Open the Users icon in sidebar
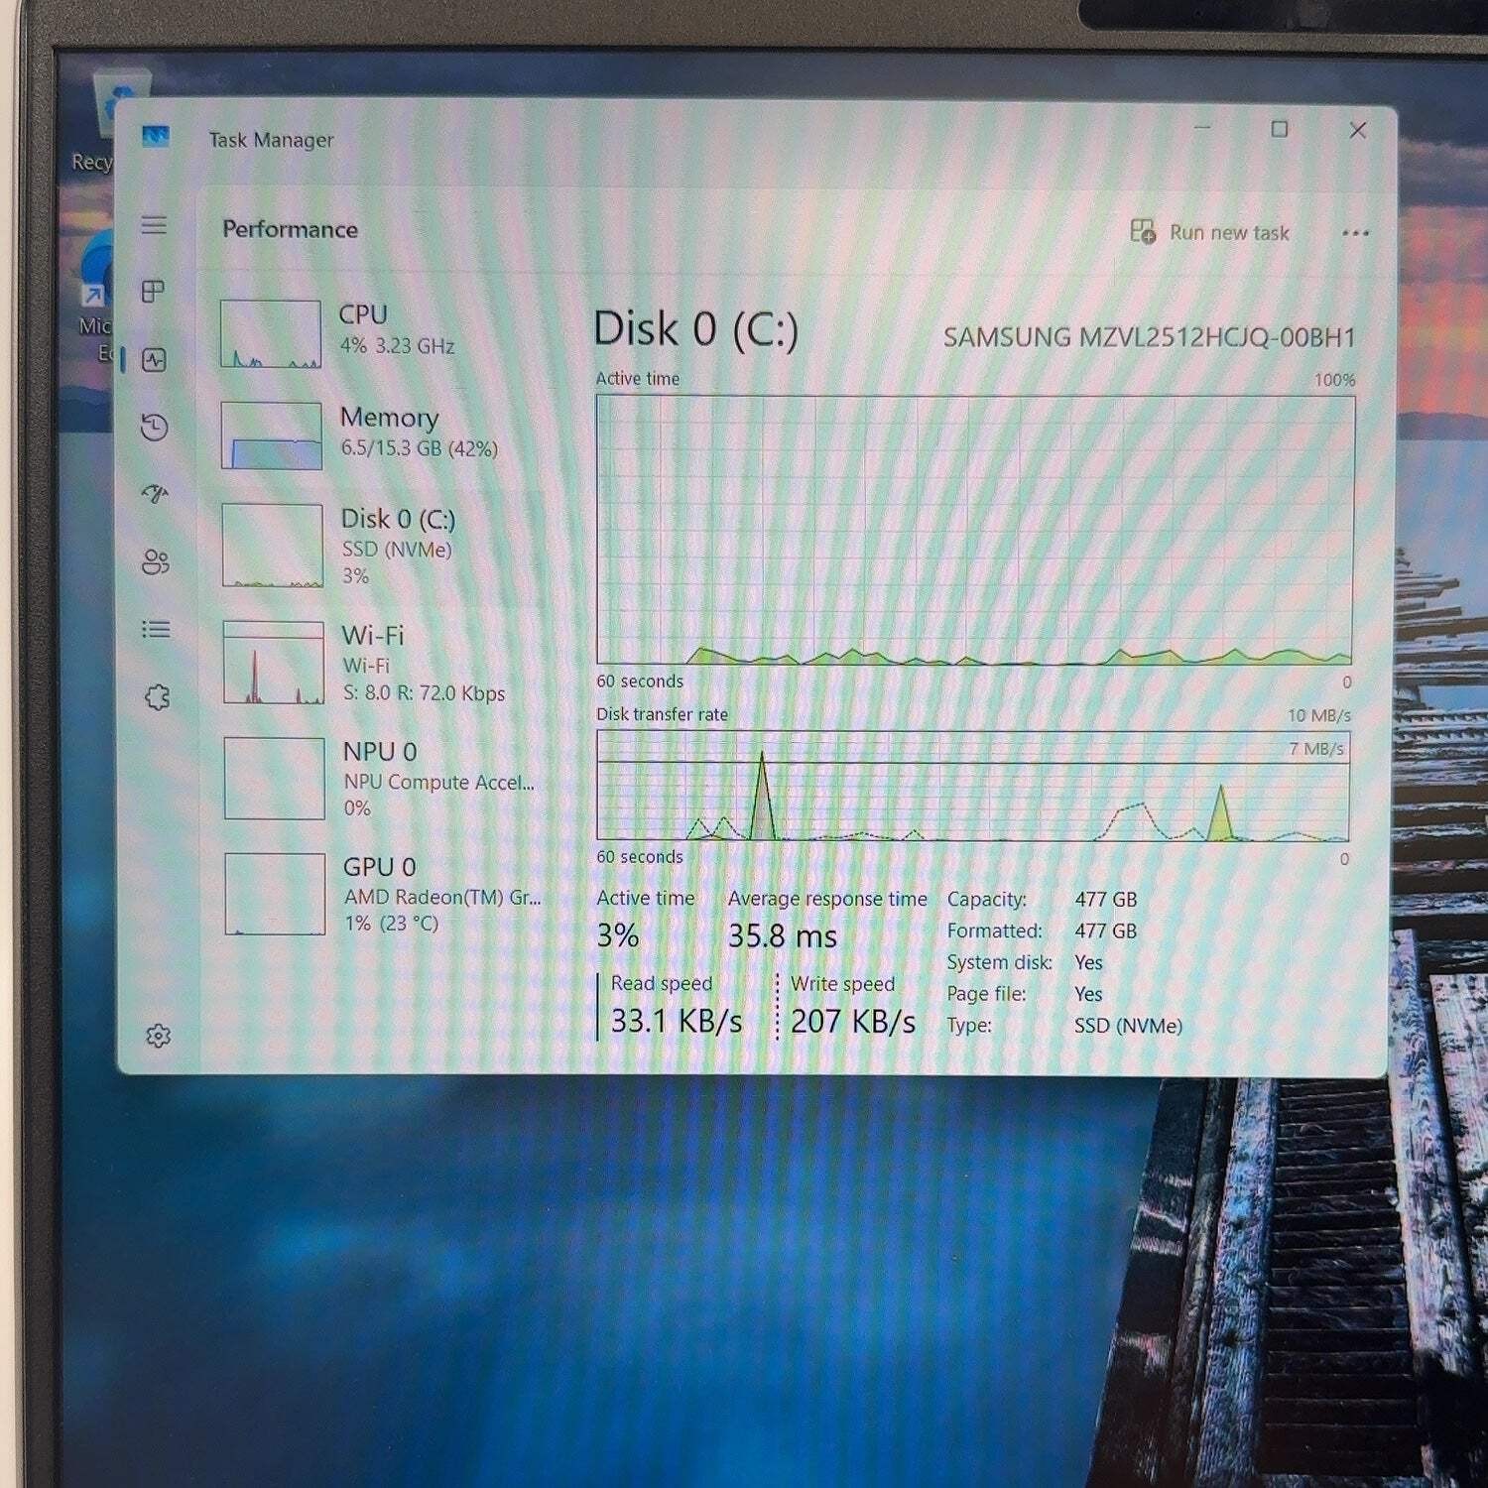The width and height of the screenshot is (1488, 1488). (x=156, y=562)
